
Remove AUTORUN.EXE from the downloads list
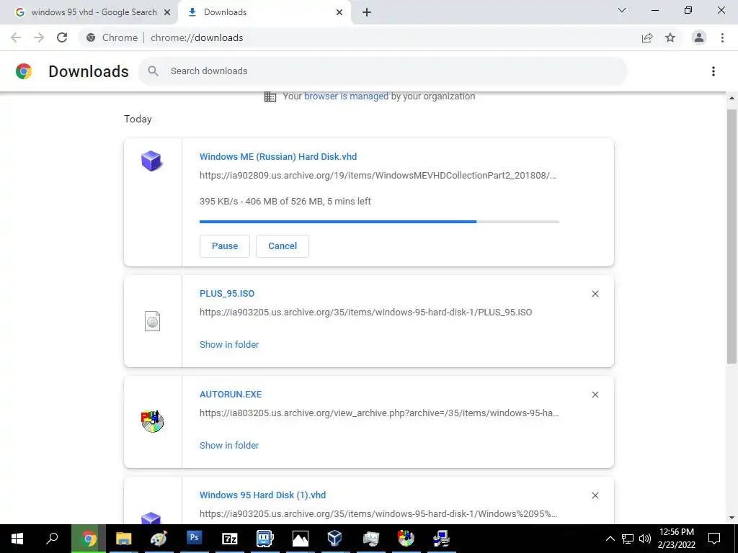click(x=595, y=395)
